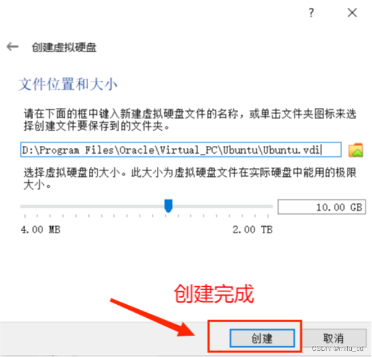Go back using the left arrow icon
This screenshot has width=372, height=357.
12,47
